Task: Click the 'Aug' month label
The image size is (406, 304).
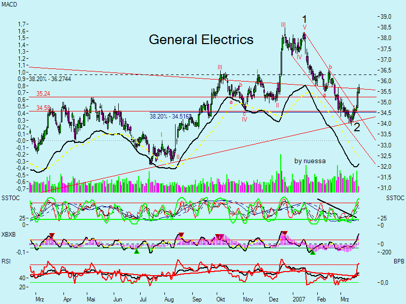Action: pyautogui.click(x=169, y=299)
